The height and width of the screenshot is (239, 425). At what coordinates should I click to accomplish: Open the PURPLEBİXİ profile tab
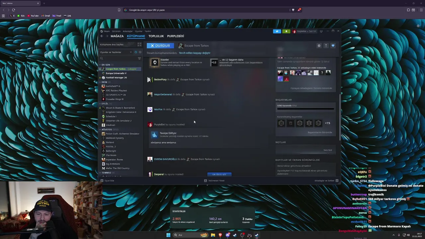click(175, 36)
